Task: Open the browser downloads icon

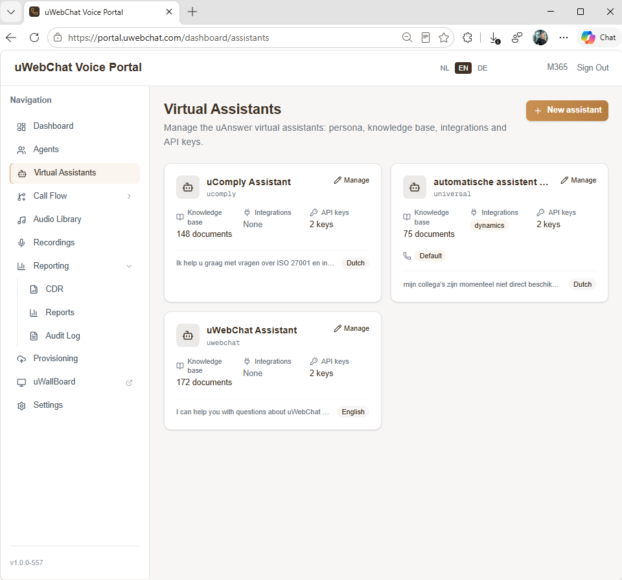Action: (x=494, y=38)
